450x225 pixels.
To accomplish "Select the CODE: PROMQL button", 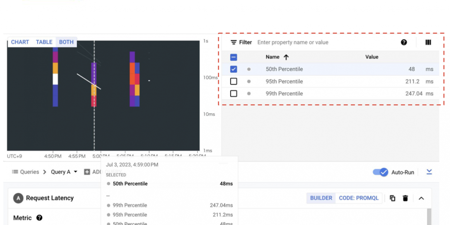I will (x=358, y=198).
